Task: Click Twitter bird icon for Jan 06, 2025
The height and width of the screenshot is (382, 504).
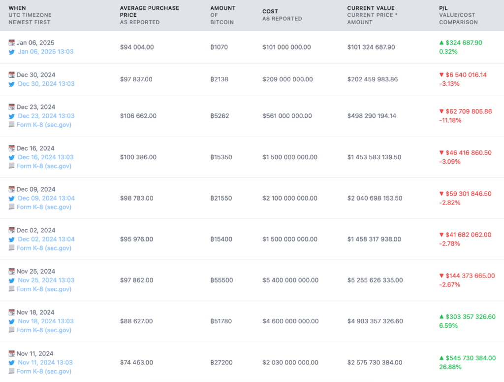Action: 12,52
